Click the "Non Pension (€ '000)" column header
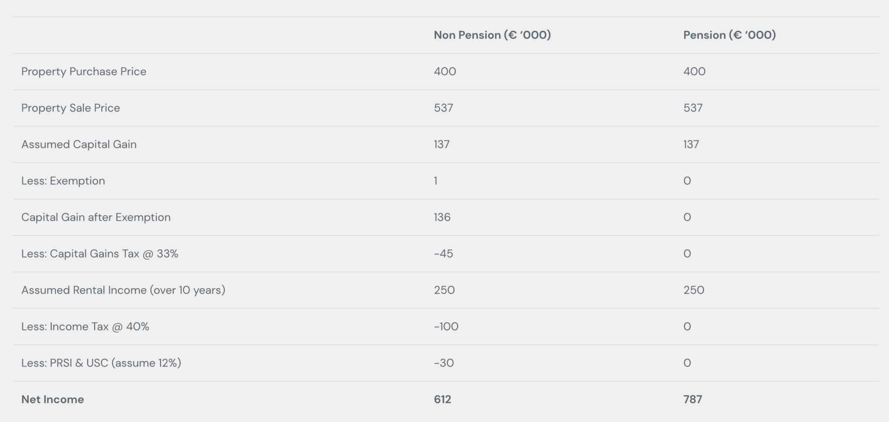Image resolution: width=889 pixels, height=422 pixels. [x=492, y=35]
